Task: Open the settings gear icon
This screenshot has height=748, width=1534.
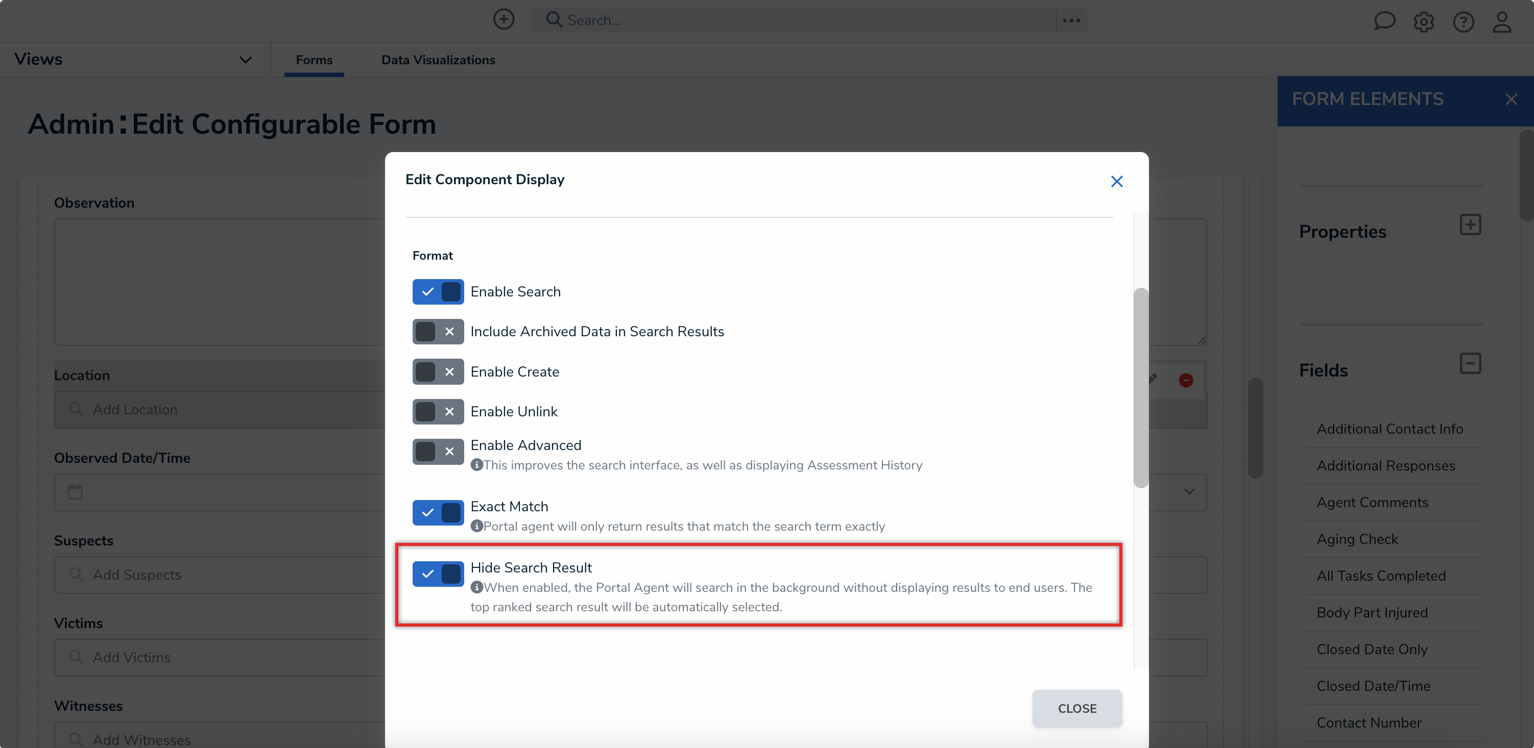Action: (x=1424, y=21)
